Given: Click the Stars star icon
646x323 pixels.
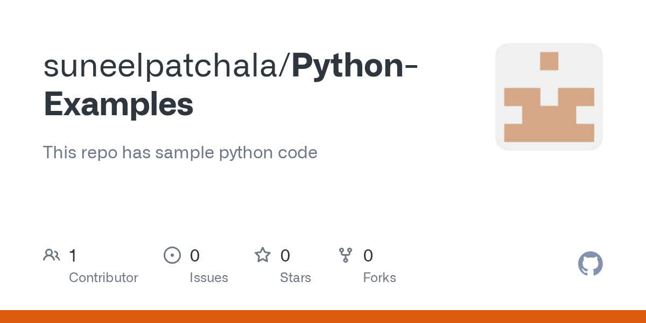Looking at the screenshot, I should point(263,255).
